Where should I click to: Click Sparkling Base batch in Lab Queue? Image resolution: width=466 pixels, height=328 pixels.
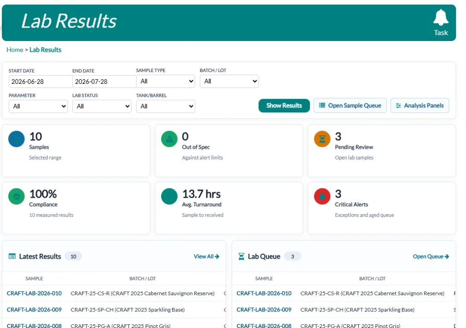click(x=357, y=310)
